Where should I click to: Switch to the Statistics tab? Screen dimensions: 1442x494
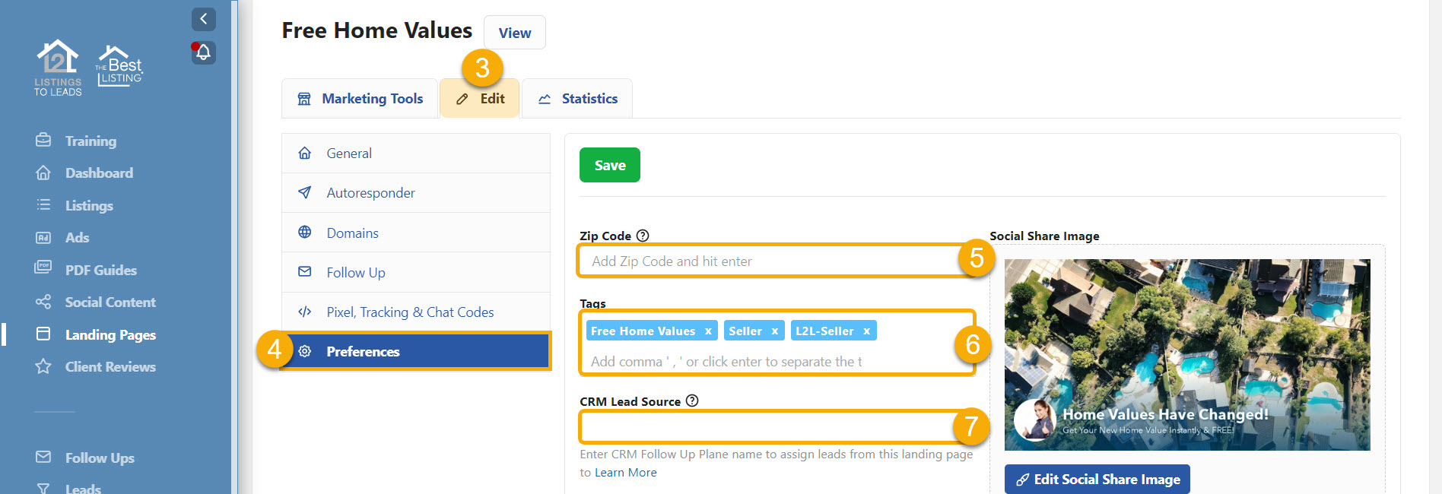[x=577, y=99]
